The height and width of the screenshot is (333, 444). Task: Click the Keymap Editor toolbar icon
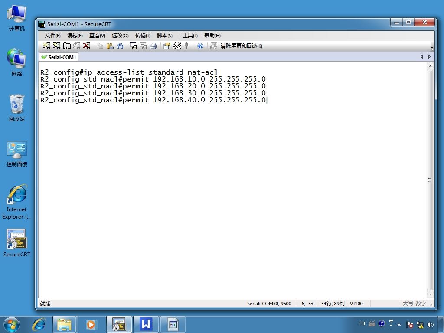point(177,46)
